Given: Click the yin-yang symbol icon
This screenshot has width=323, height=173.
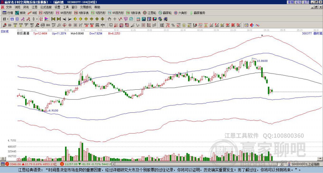Looking at the screenshot, I should point(252,25).
